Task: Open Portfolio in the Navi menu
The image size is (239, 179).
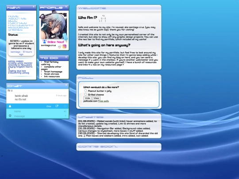Action: pyautogui.click(x=18, y=23)
